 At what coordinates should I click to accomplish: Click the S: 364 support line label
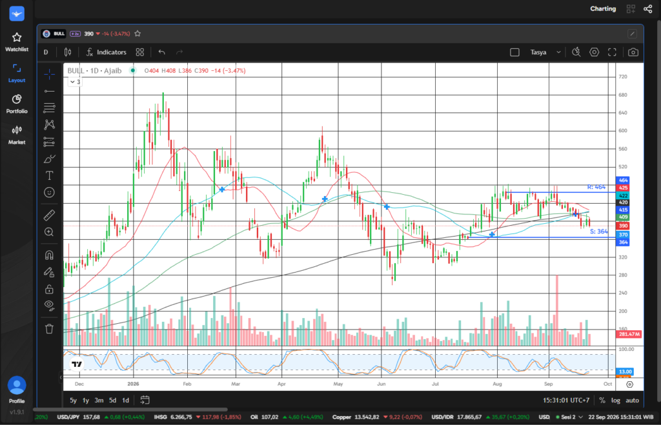coord(599,232)
